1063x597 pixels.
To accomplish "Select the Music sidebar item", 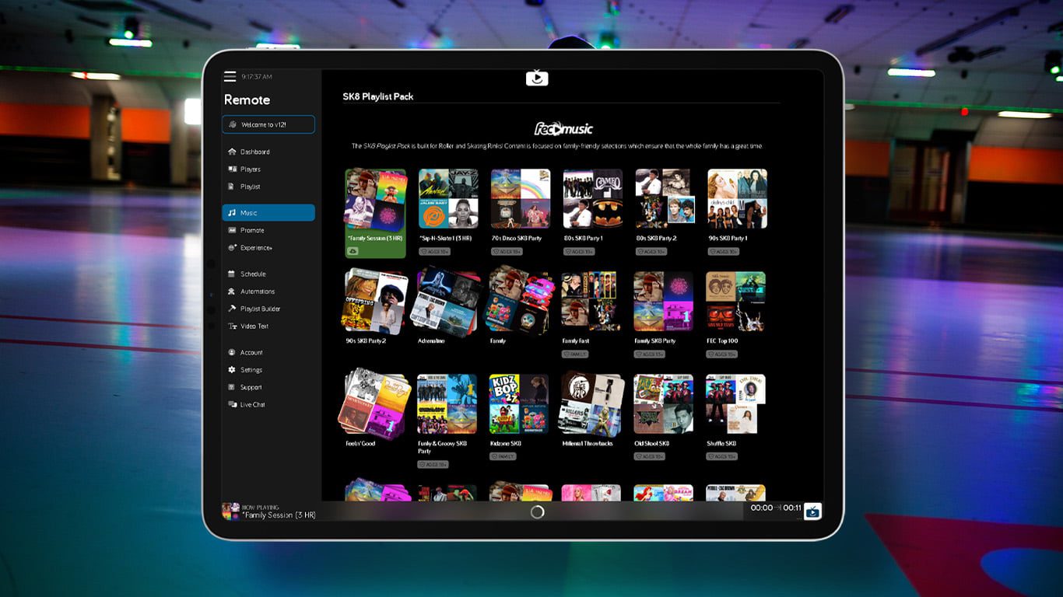I will (268, 213).
